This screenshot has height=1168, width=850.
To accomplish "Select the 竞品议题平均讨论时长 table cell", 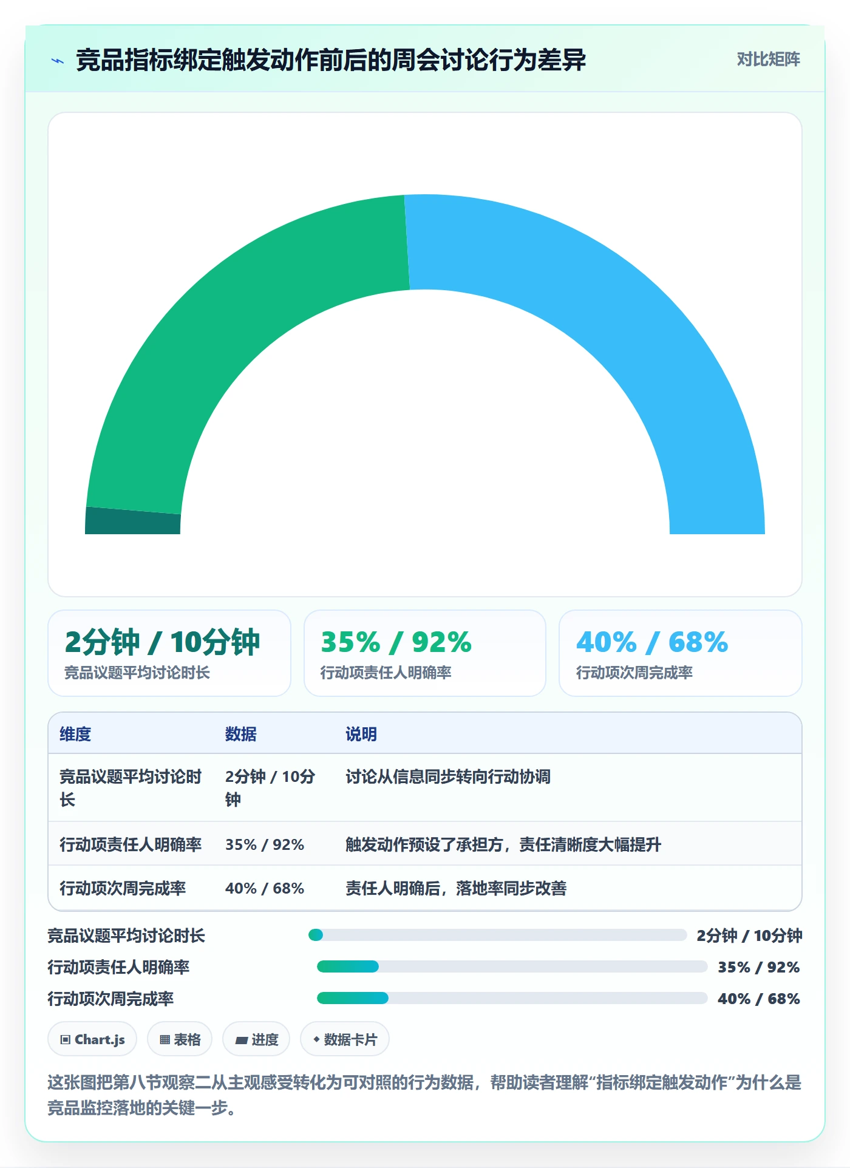I will (x=131, y=788).
